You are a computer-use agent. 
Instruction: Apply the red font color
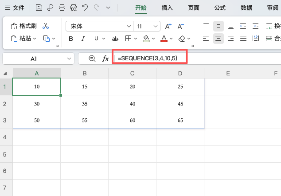coord(164,39)
